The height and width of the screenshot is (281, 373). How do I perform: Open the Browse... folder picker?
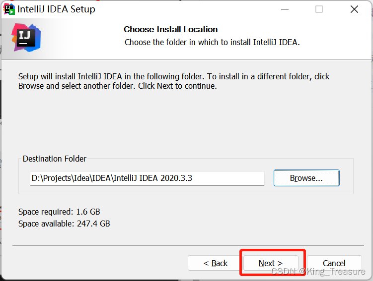(306, 178)
